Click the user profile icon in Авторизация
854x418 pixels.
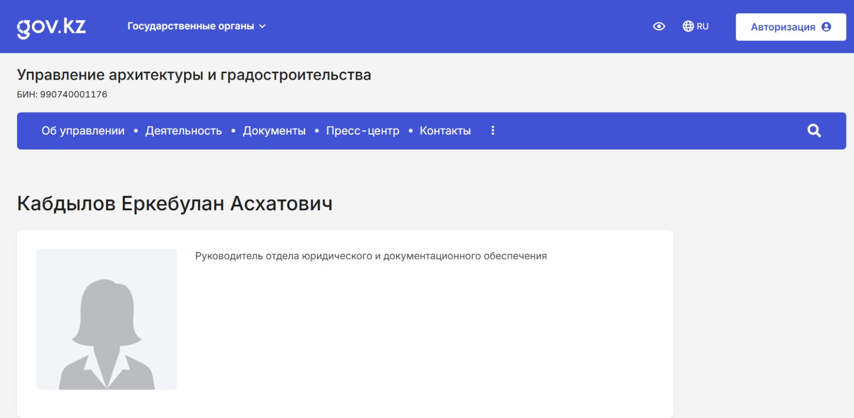pos(826,27)
